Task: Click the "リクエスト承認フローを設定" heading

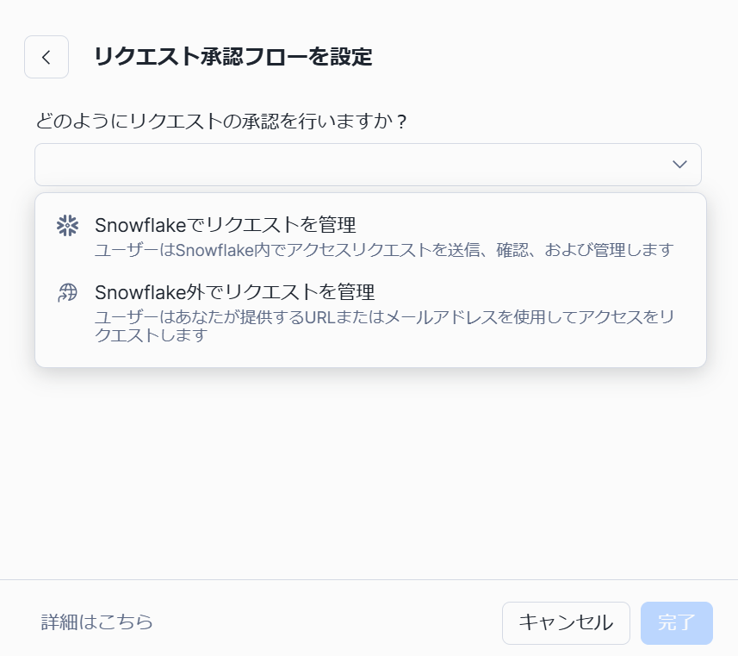Action: click(233, 58)
